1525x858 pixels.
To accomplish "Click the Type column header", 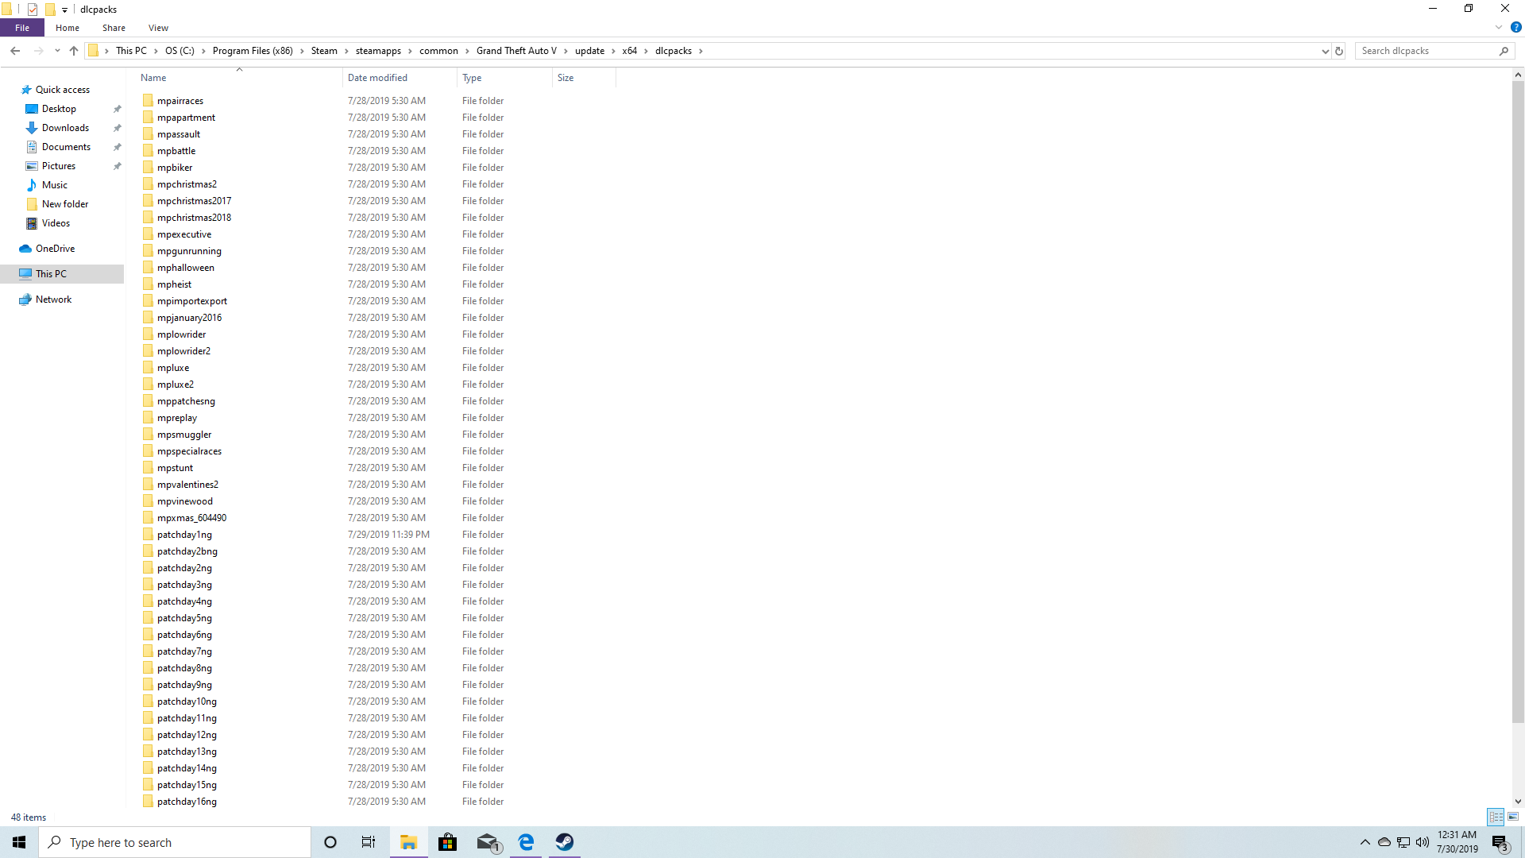I will pyautogui.click(x=504, y=78).
